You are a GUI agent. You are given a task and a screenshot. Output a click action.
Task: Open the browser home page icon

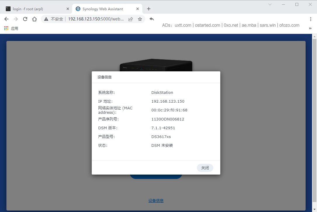(x=34, y=19)
